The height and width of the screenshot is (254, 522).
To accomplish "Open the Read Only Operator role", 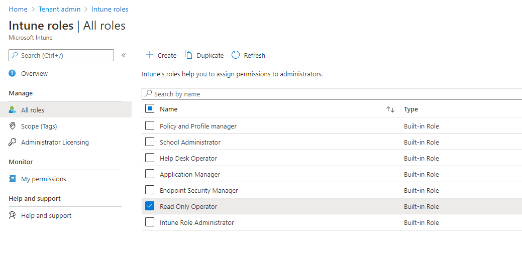I will pos(188,206).
